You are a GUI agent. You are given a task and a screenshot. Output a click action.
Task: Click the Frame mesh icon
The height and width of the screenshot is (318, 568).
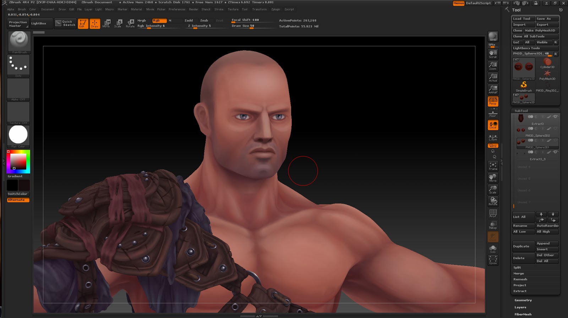(493, 166)
